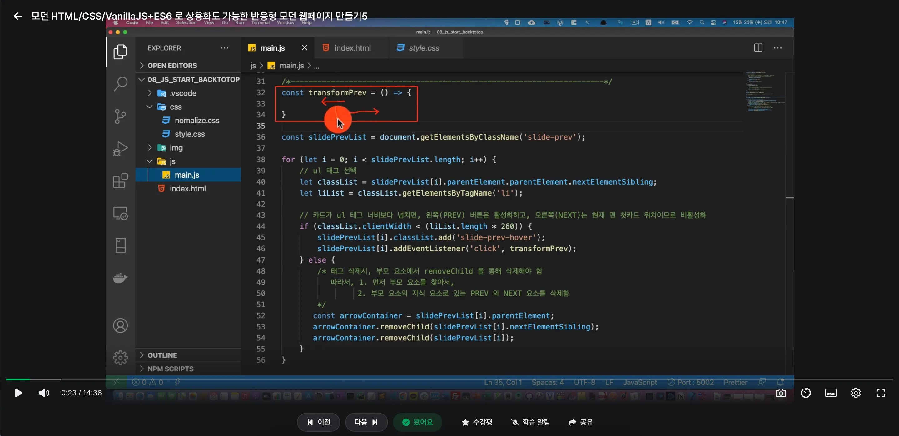Open the Explorer files icon
Viewport: 899px width, 436px height.
click(120, 52)
